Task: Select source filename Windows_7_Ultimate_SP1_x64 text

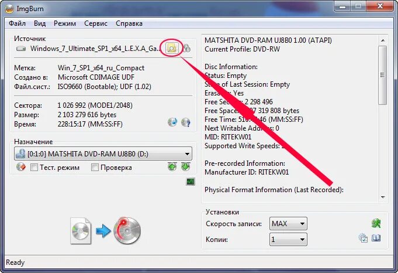Action: [x=95, y=49]
